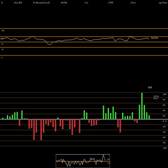Click the '-11' label in the mini chart

point(109,163)
